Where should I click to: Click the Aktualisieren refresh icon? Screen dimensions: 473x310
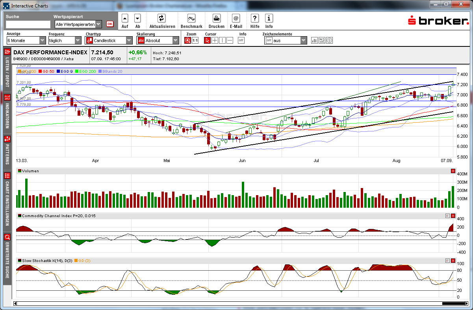point(161,18)
